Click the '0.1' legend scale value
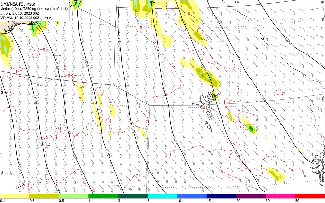 click(3, 201)
